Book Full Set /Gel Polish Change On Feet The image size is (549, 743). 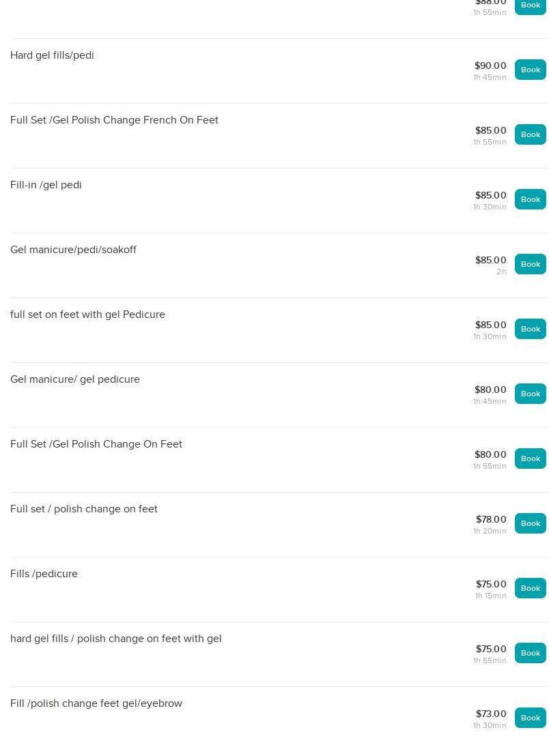click(530, 458)
